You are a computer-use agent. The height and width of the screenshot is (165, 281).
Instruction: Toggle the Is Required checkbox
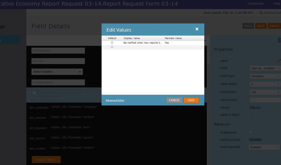pos(251,132)
